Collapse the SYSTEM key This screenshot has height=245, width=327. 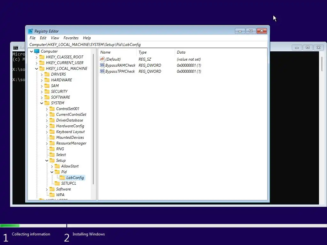pyautogui.click(x=42, y=103)
